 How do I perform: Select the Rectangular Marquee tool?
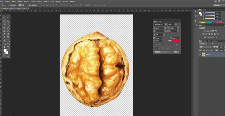(x=4, y=18)
